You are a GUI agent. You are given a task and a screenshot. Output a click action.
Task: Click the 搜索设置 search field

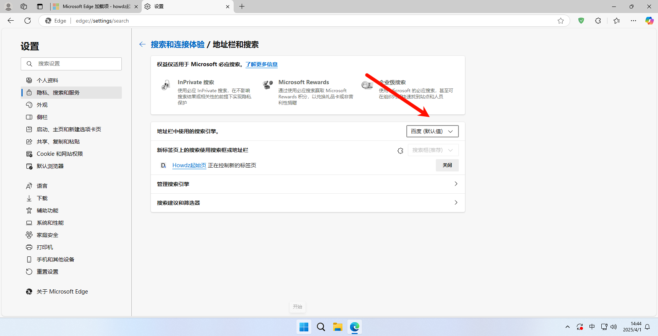pos(71,64)
